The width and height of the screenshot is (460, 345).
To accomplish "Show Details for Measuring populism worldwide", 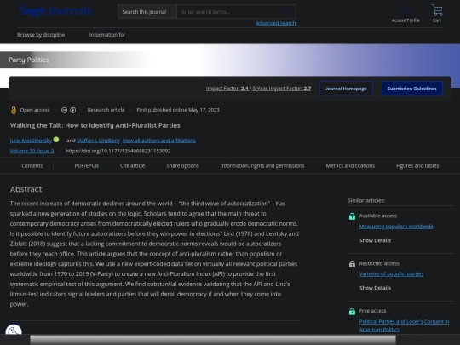I will pos(375,240).
